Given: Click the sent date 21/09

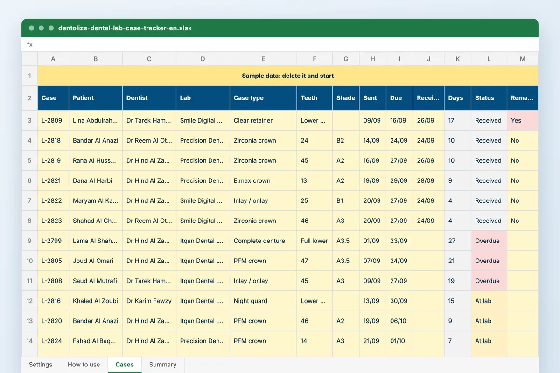Looking at the screenshot, I should click(373, 341).
